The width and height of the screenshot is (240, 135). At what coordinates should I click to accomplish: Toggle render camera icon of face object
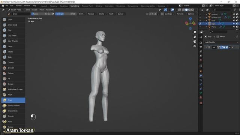(237, 20)
